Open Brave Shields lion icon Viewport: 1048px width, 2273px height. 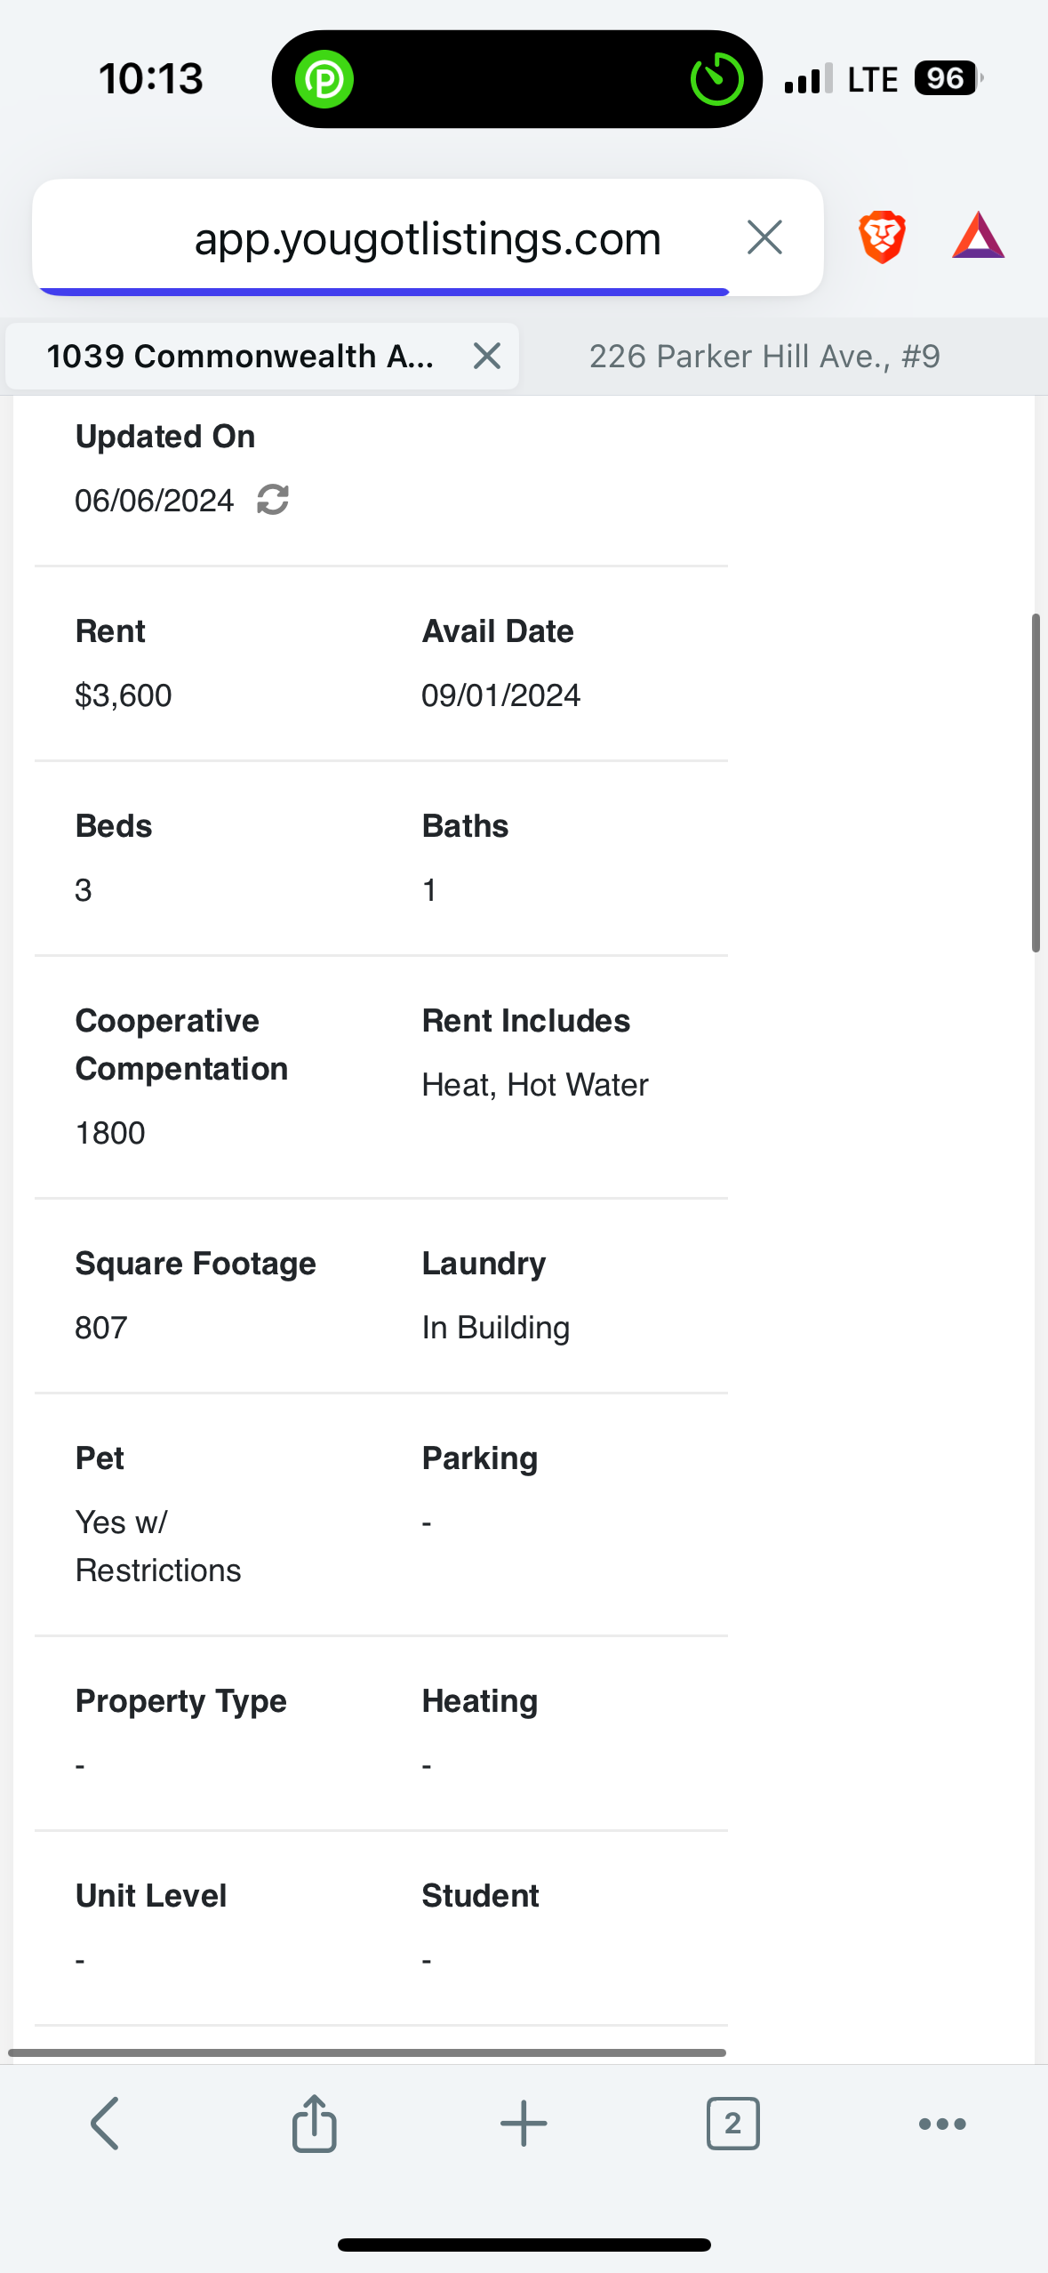[x=882, y=237]
